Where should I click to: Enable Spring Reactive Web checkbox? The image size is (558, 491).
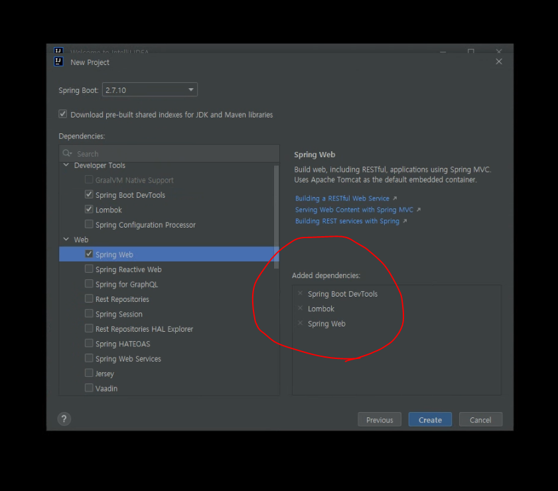click(89, 269)
